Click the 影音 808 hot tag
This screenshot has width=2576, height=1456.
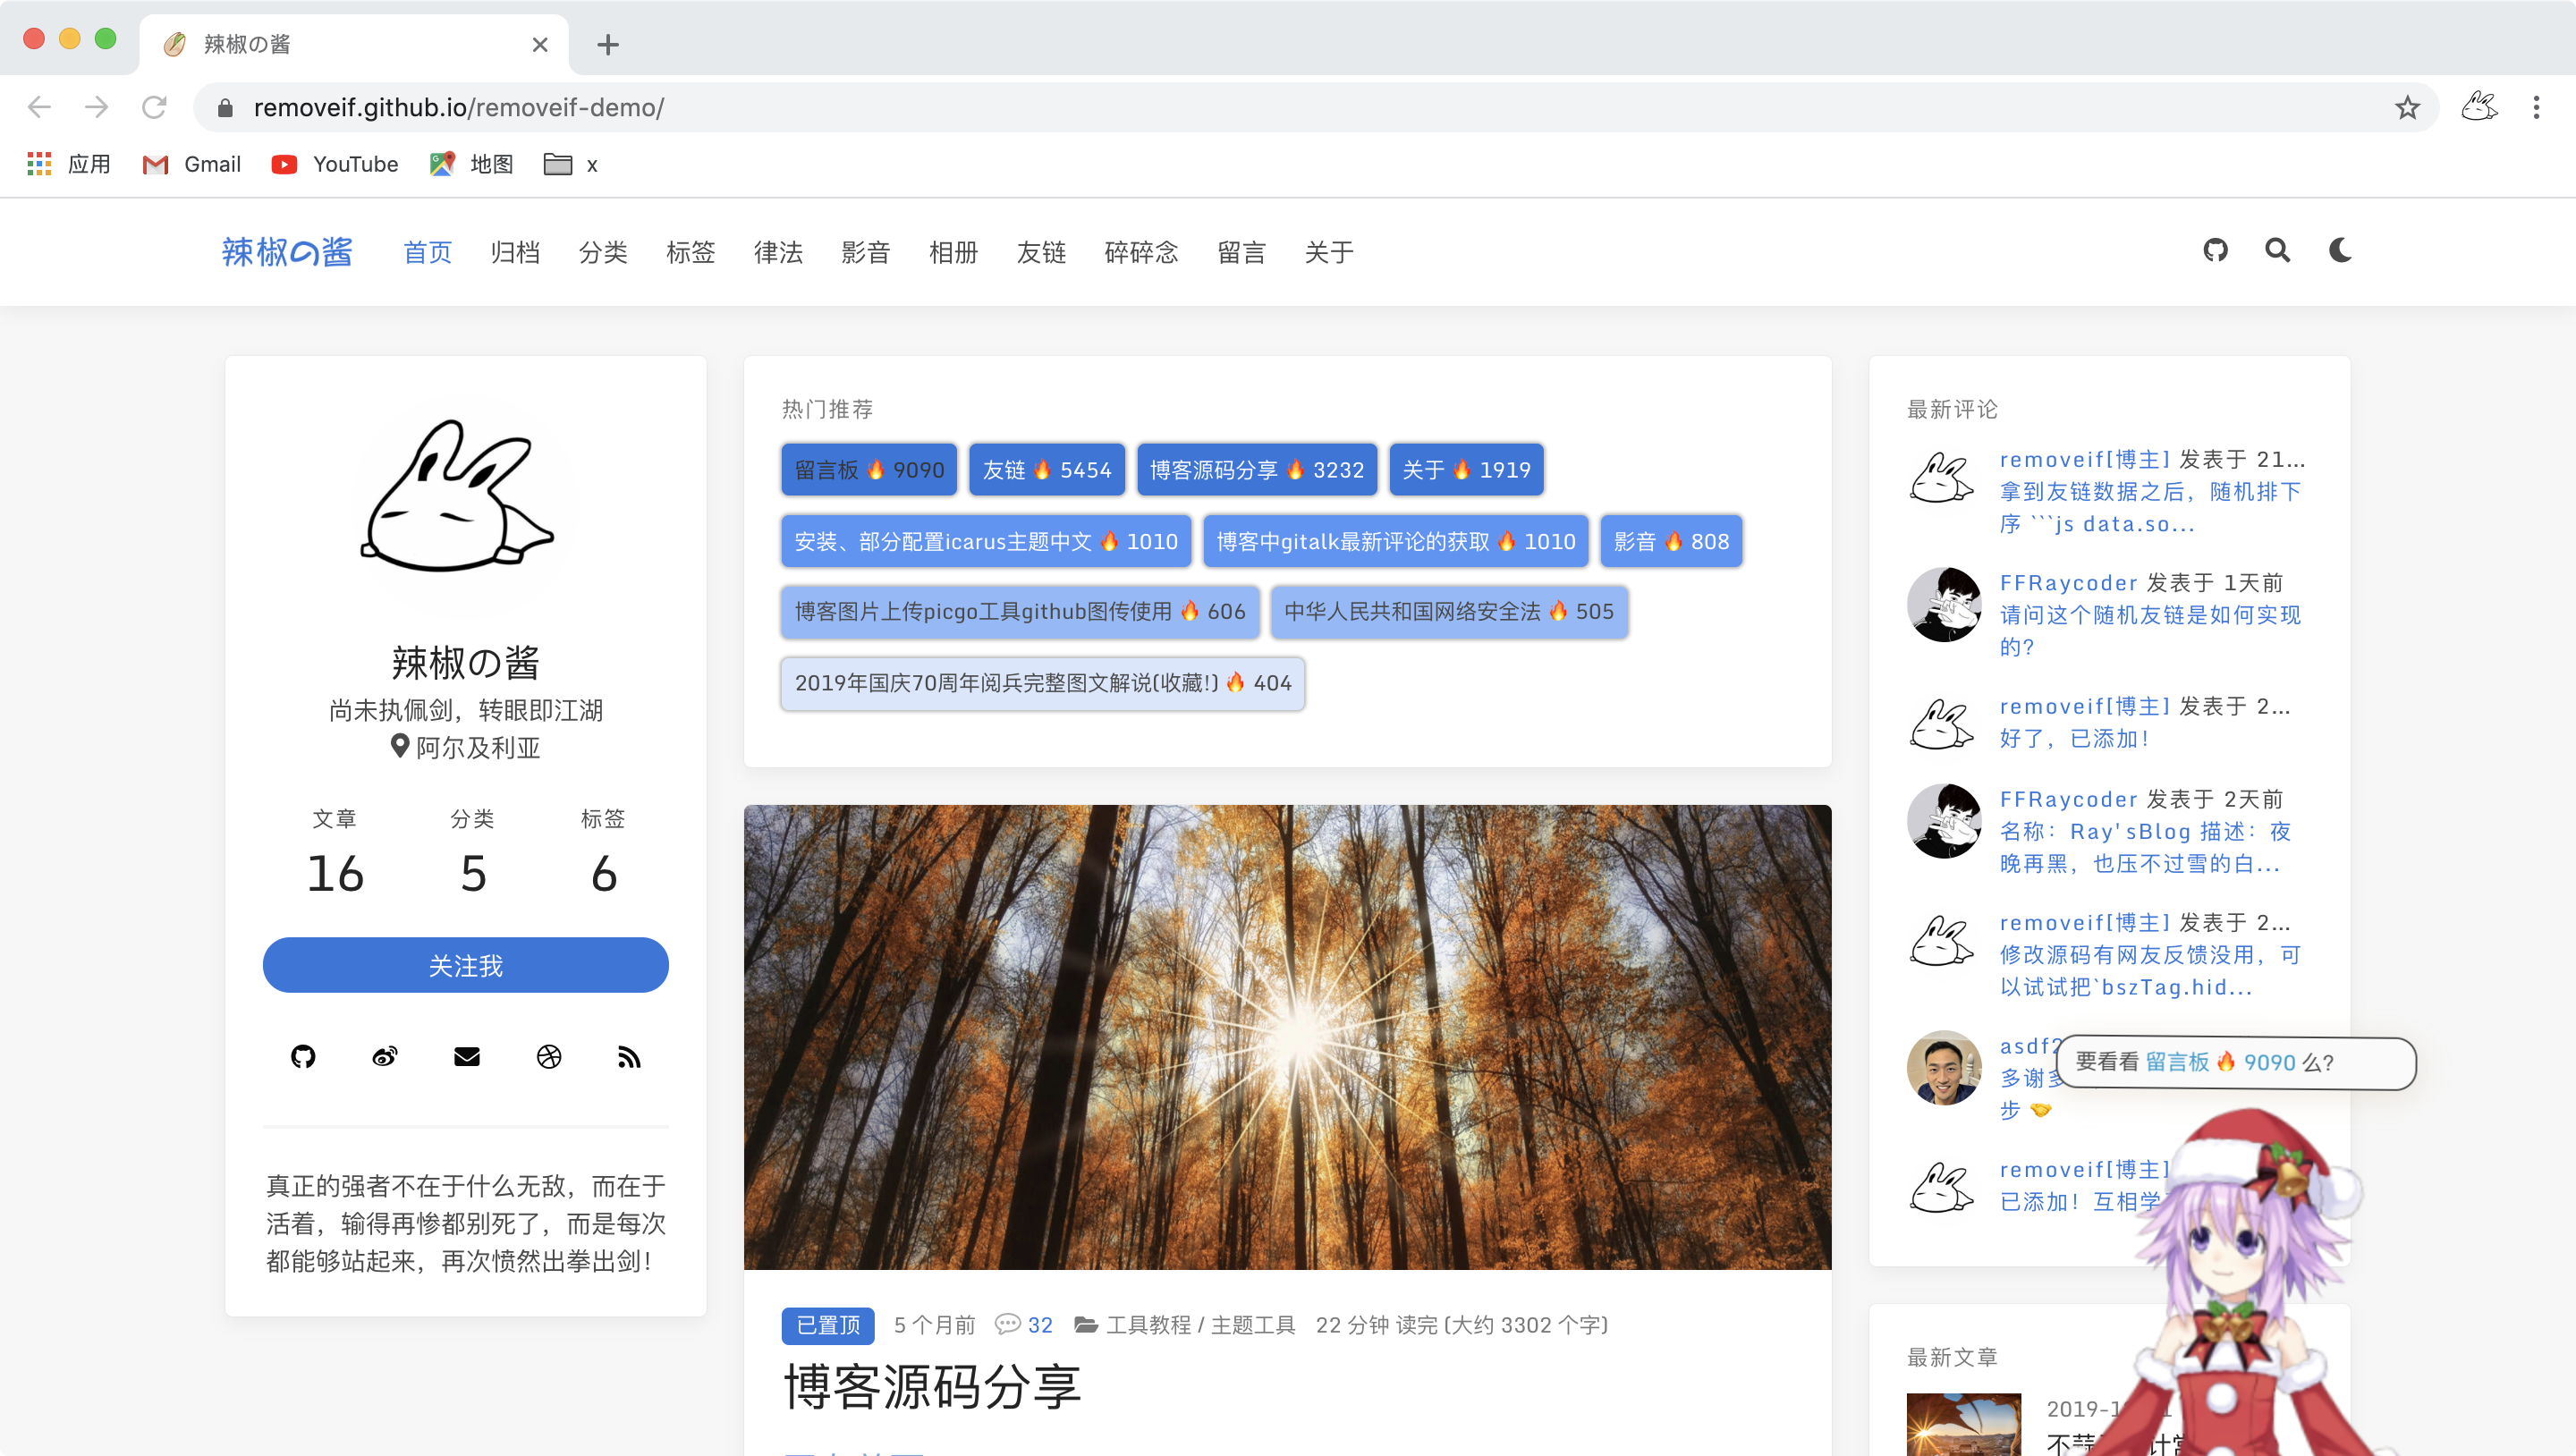pos(1672,541)
